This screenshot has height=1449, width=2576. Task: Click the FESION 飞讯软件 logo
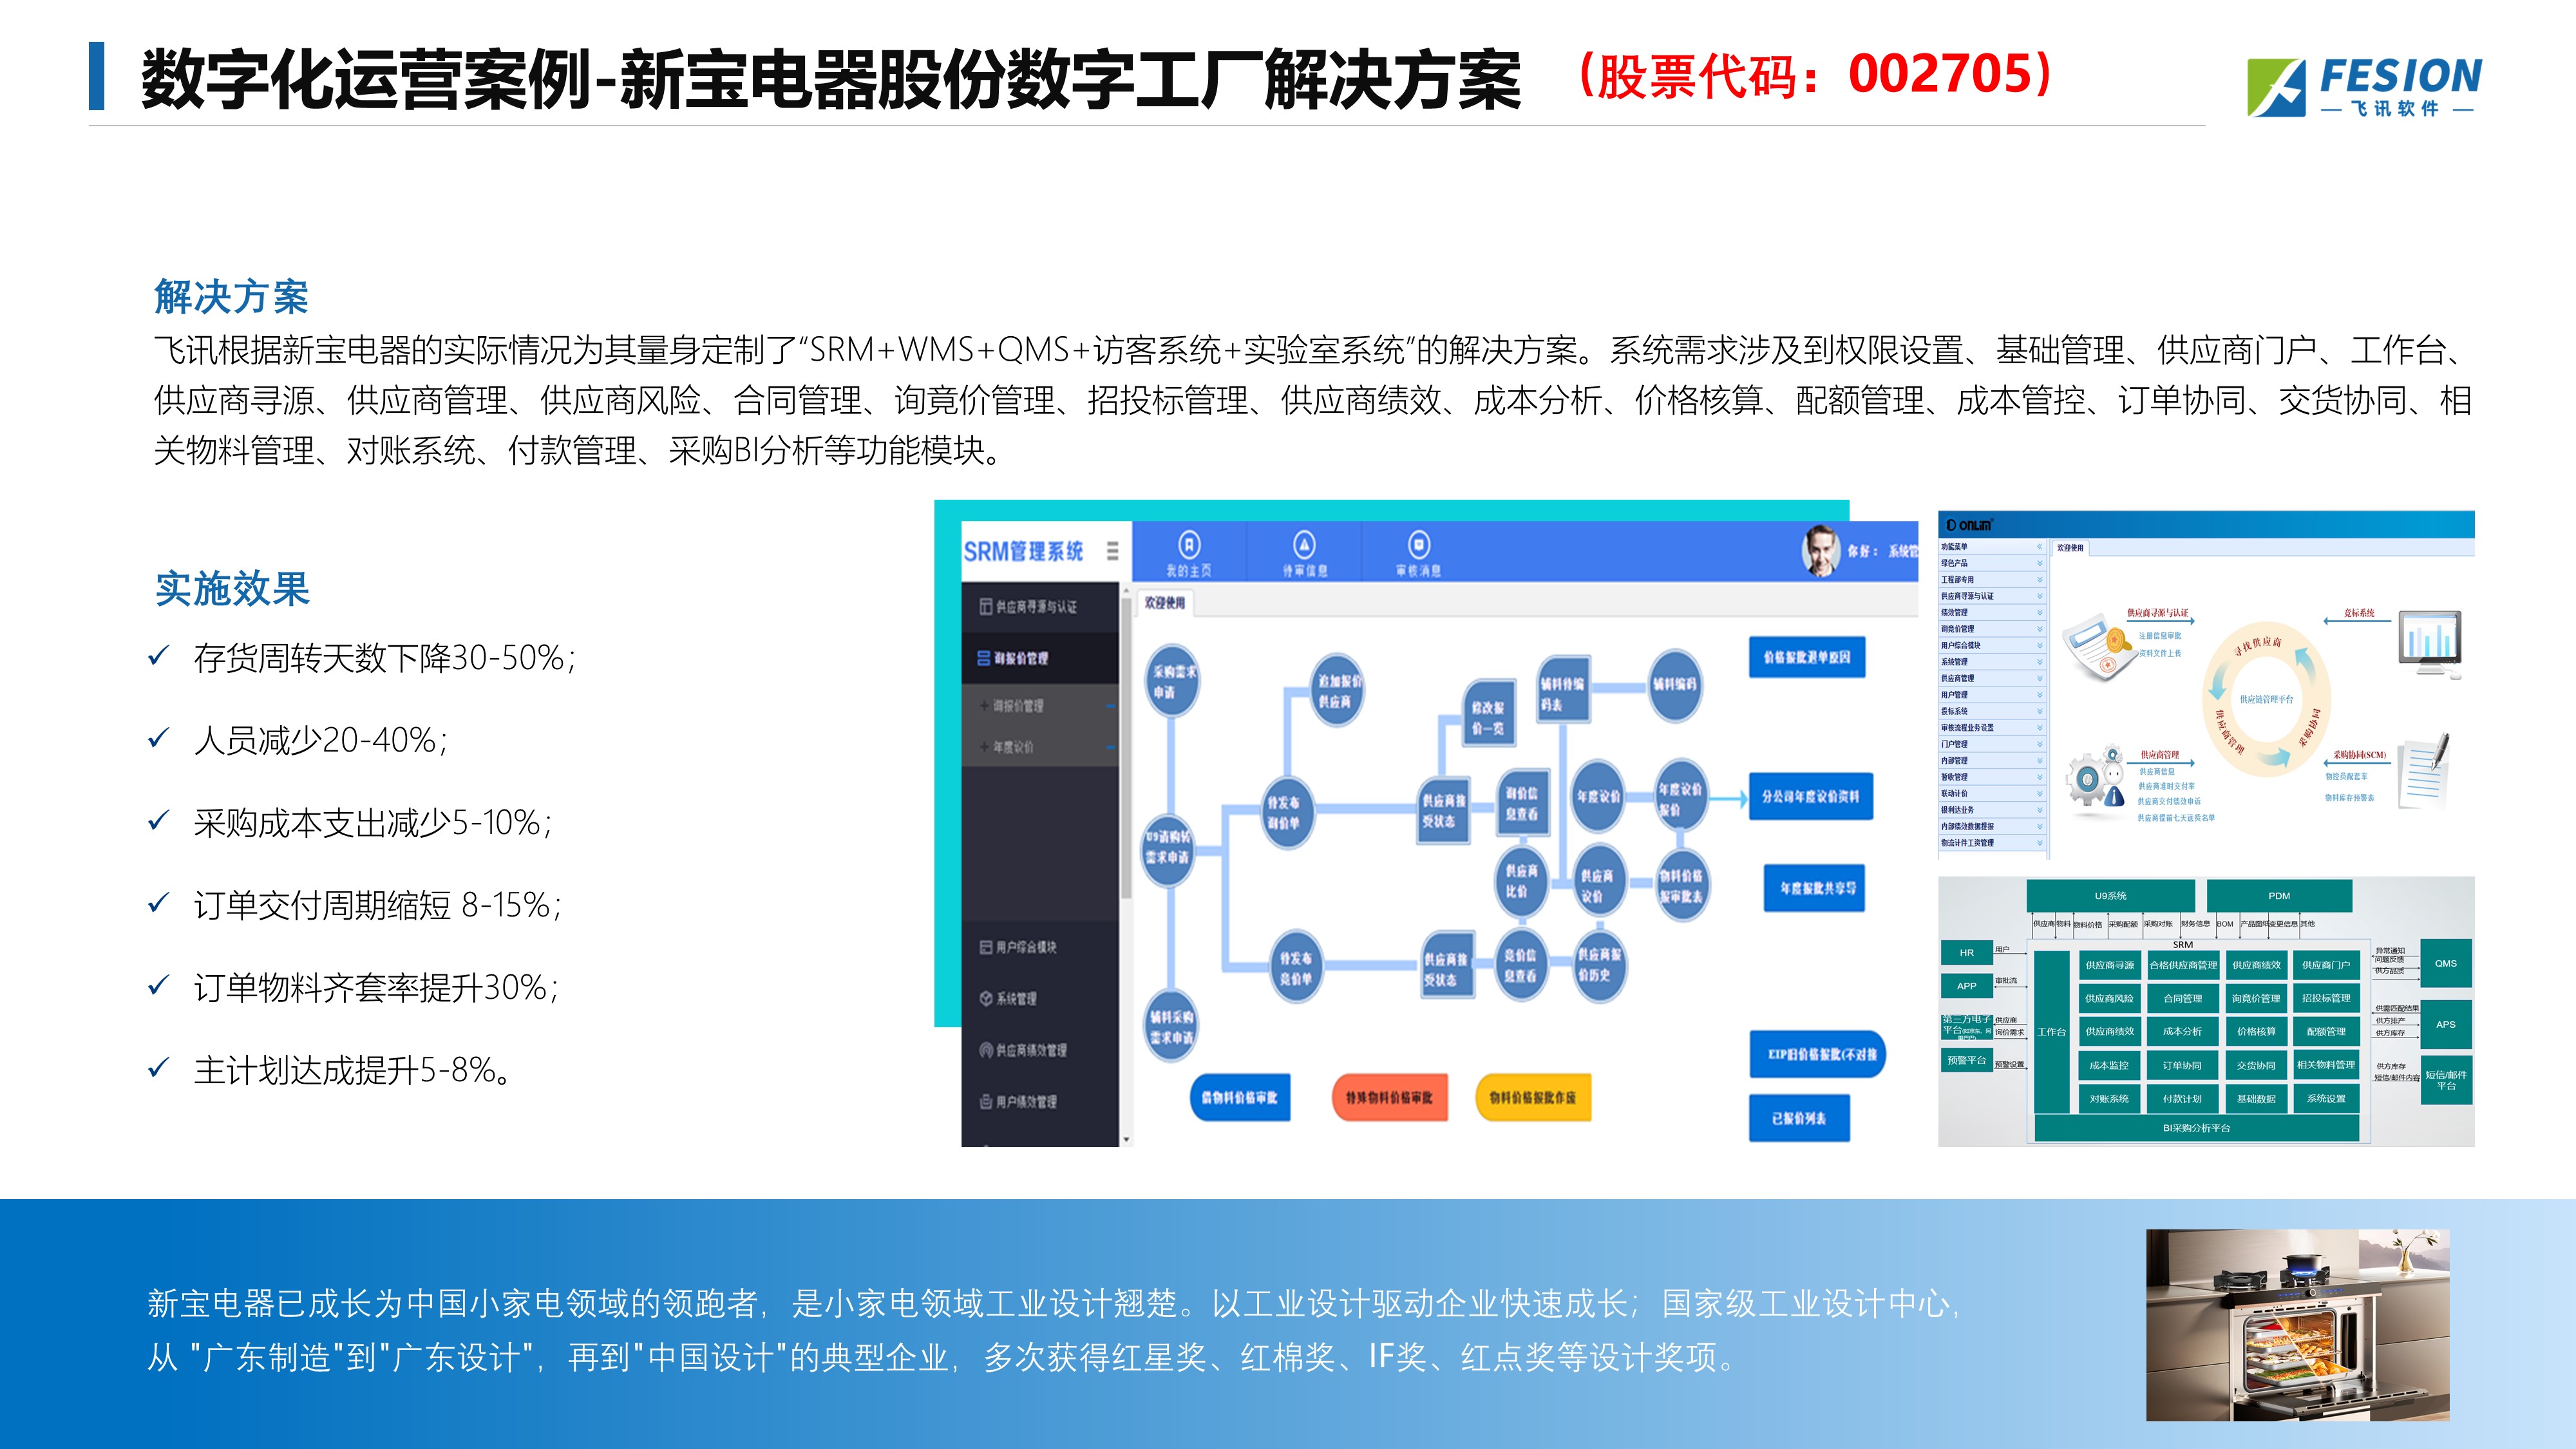[2365, 87]
